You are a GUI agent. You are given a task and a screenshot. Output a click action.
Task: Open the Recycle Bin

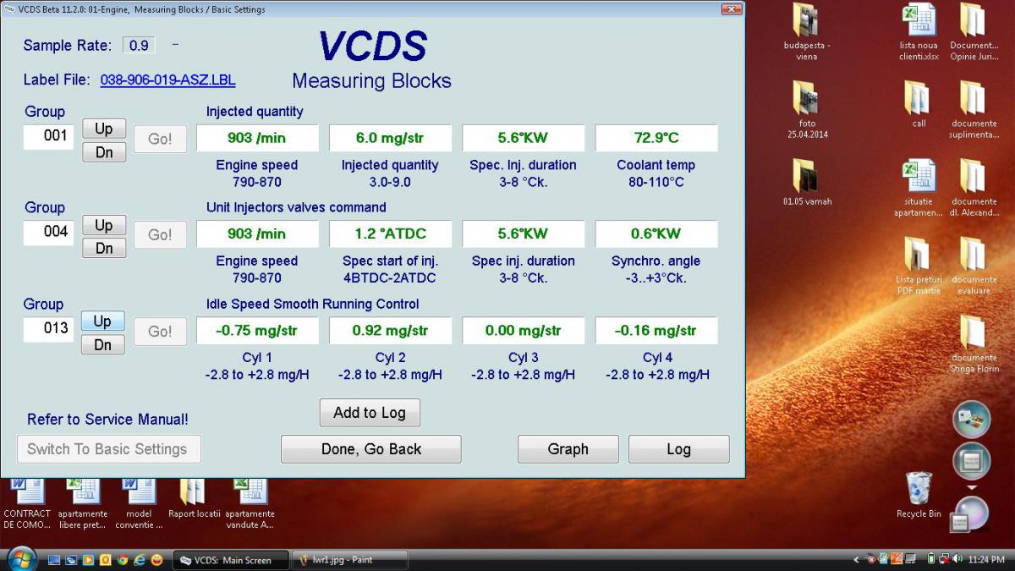(919, 495)
